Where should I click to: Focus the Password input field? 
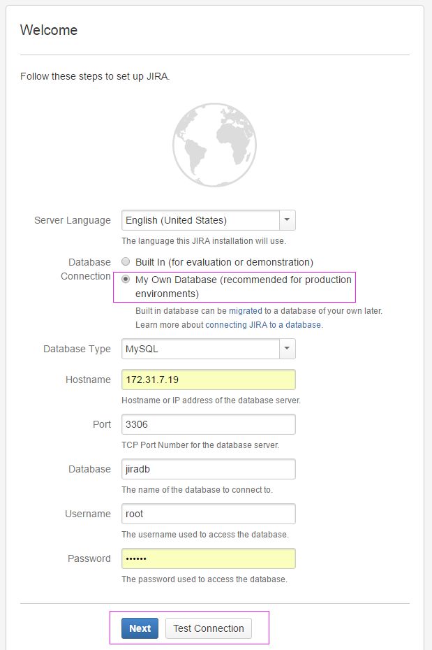pos(209,559)
